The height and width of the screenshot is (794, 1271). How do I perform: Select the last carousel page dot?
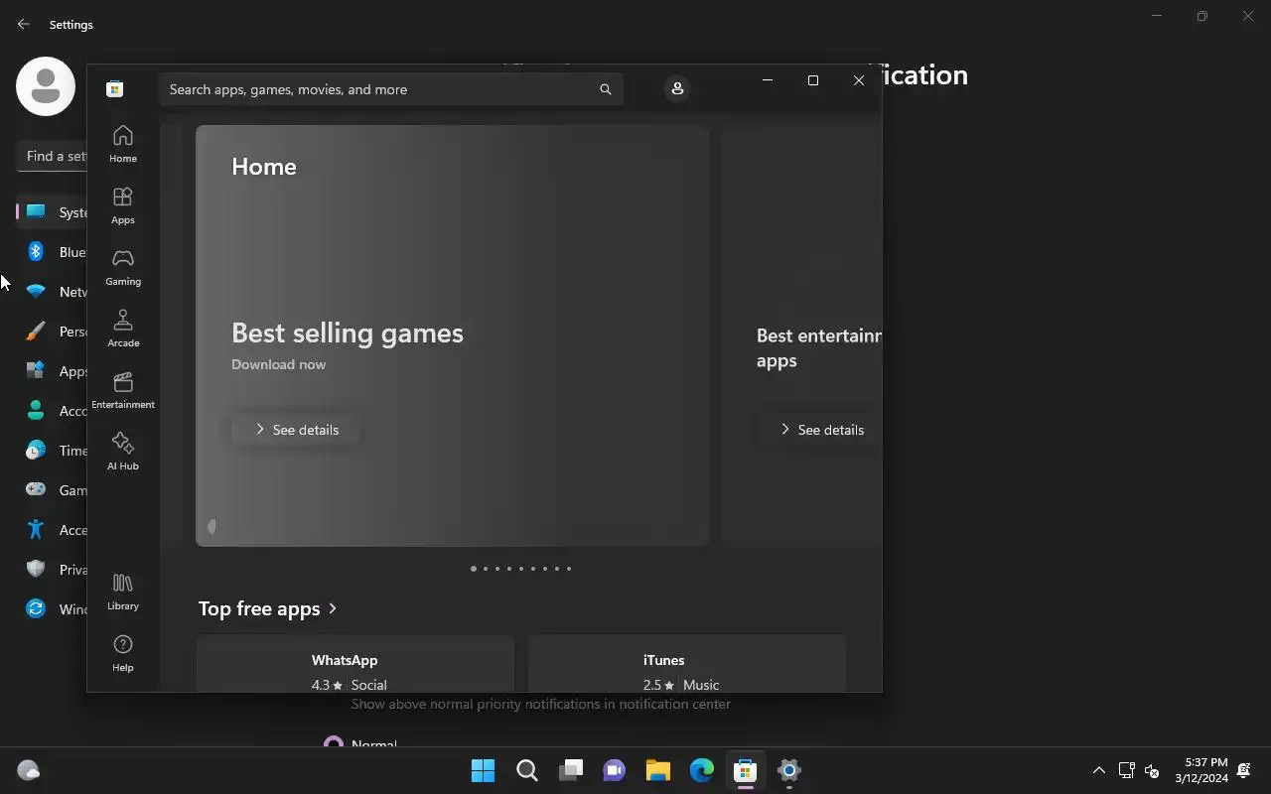click(x=569, y=569)
